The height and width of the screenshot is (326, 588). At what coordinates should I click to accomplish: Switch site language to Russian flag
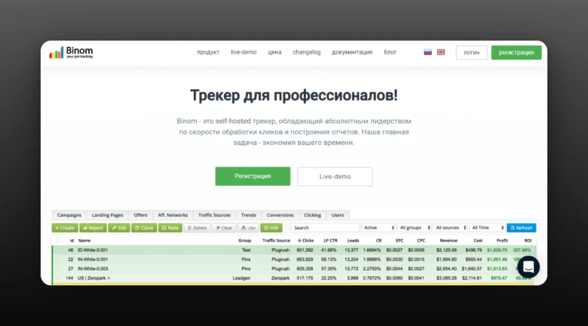click(x=427, y=52)
